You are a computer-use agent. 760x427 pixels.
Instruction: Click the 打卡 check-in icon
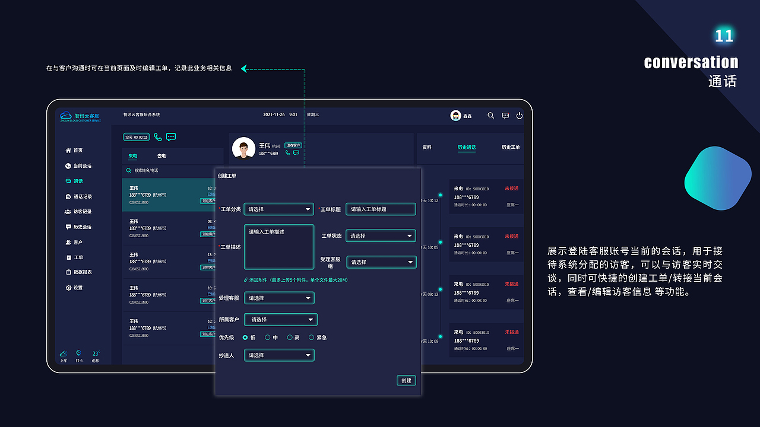click(x=79, y=354)
